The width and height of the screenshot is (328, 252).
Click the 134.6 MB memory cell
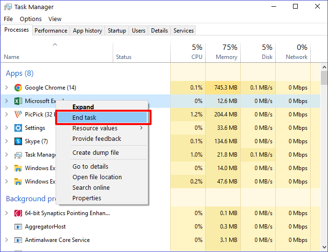(x=223, y=141)
